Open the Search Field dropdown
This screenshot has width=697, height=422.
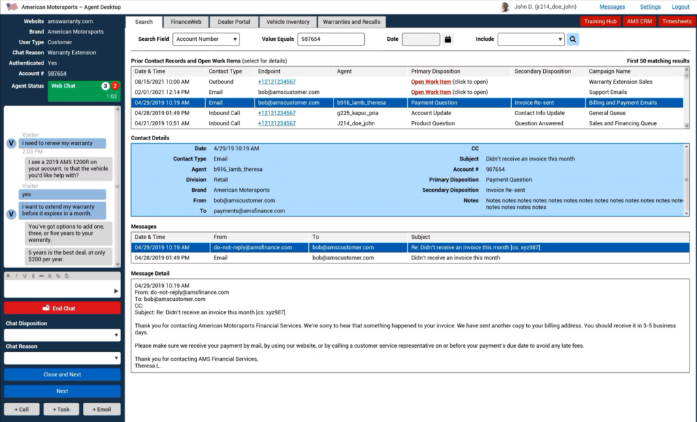(x=206, y=39)
